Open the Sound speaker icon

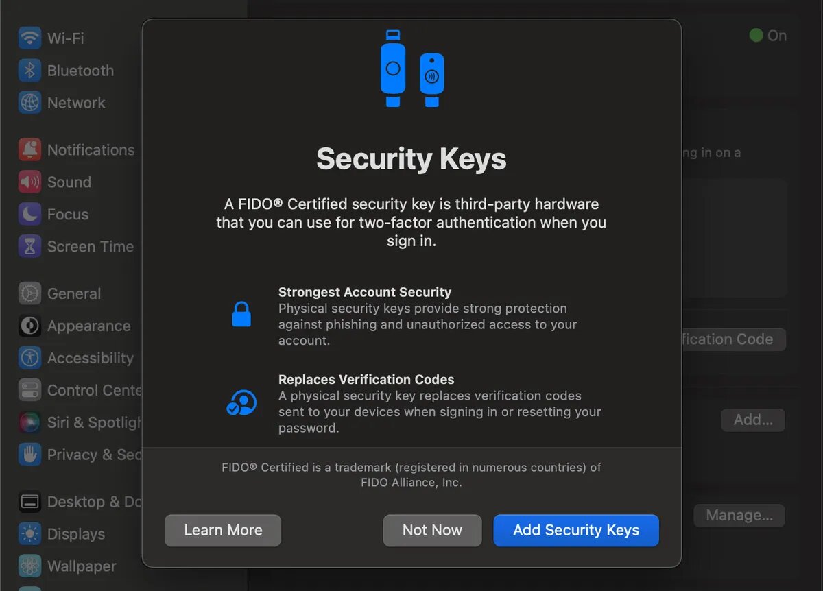(29, 182)
